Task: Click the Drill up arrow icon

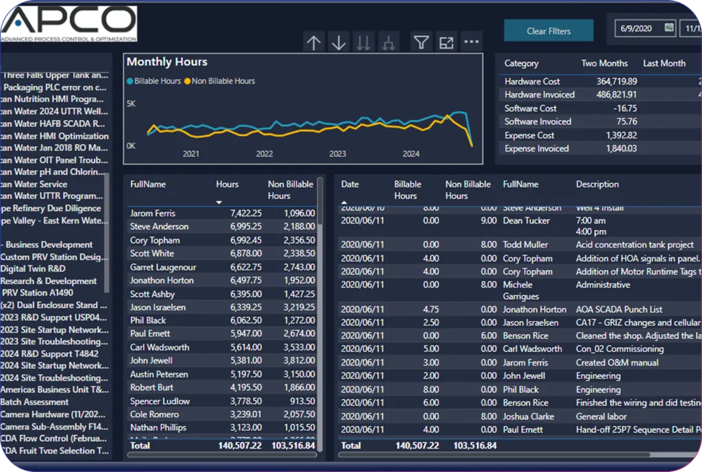Action: 314,43
